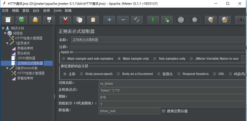Click Start no pauses icon
Viewport: 247px width, 121px height.
pyautogui.click(x=167, y=20)
